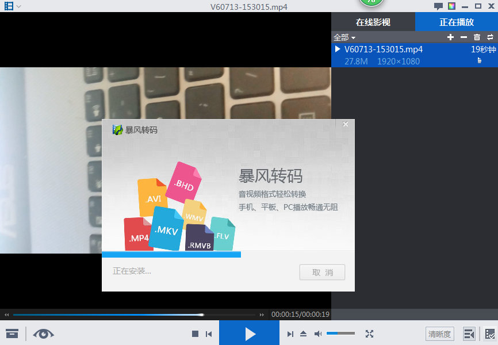The height and width of the screenshot is (345, 498).
Task: Expand the chevron beside the main menu logo
Action: (x=19, y=6)
